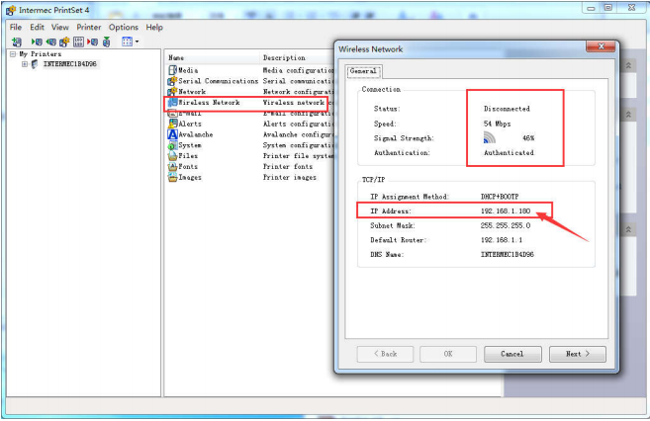Switch to the General tab
Image resolution: width=650 pixels, height=421 pixels.
coord(362,71)
